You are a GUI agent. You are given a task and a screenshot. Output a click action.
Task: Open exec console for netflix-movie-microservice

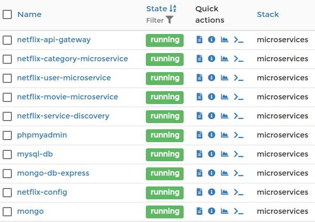click(238, 97)
